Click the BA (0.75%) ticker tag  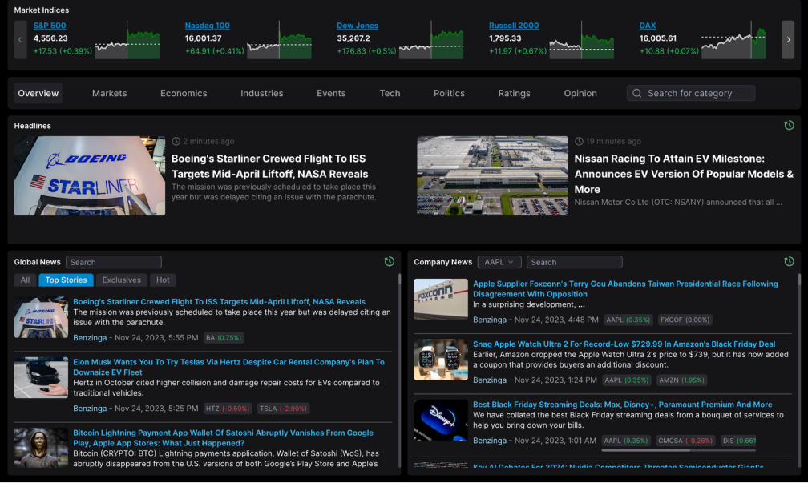coord(224,338)
